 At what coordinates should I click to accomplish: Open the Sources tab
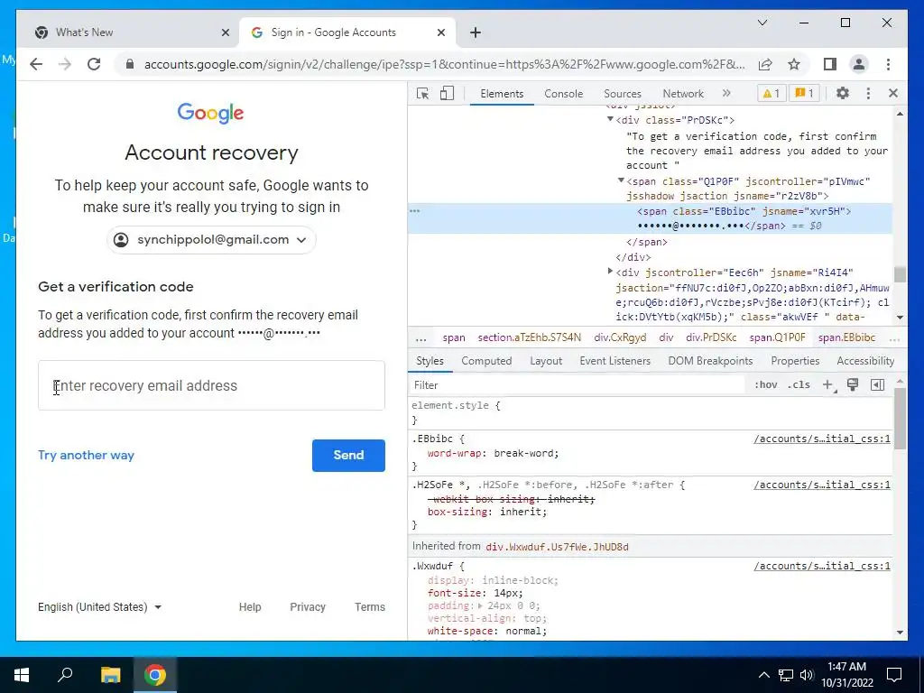tap(623, 94)
